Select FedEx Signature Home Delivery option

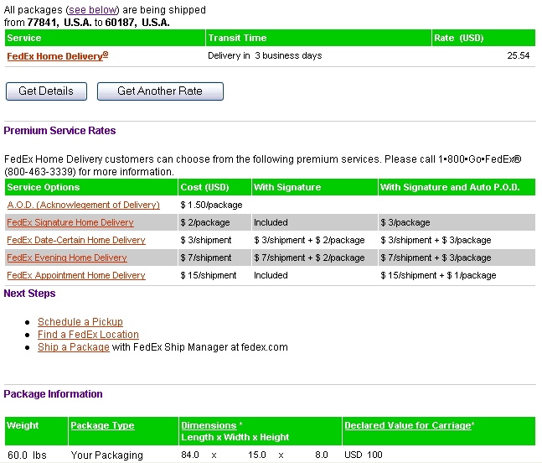point(70,222)
